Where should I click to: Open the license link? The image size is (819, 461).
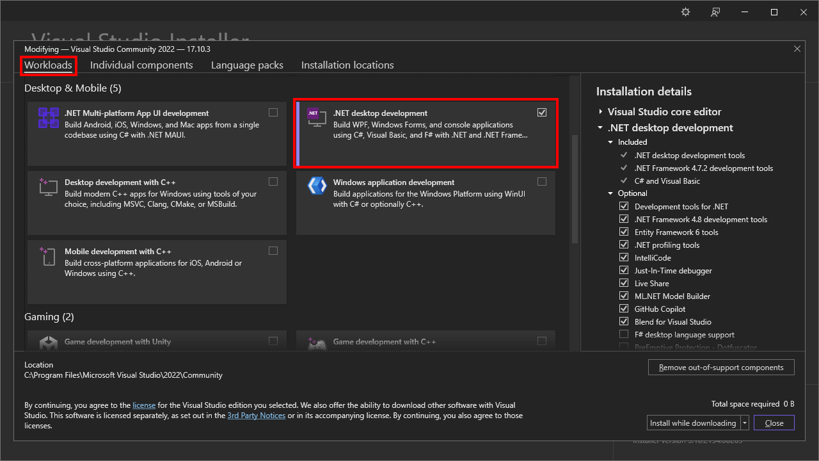[144, 405]
